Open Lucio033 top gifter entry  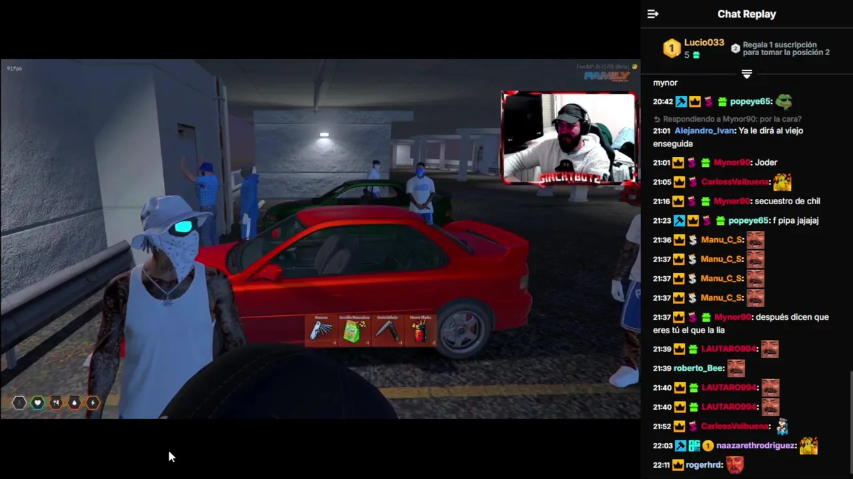(704, 43)
